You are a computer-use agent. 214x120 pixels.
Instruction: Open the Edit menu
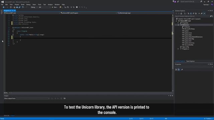click(x=6, y=4)
